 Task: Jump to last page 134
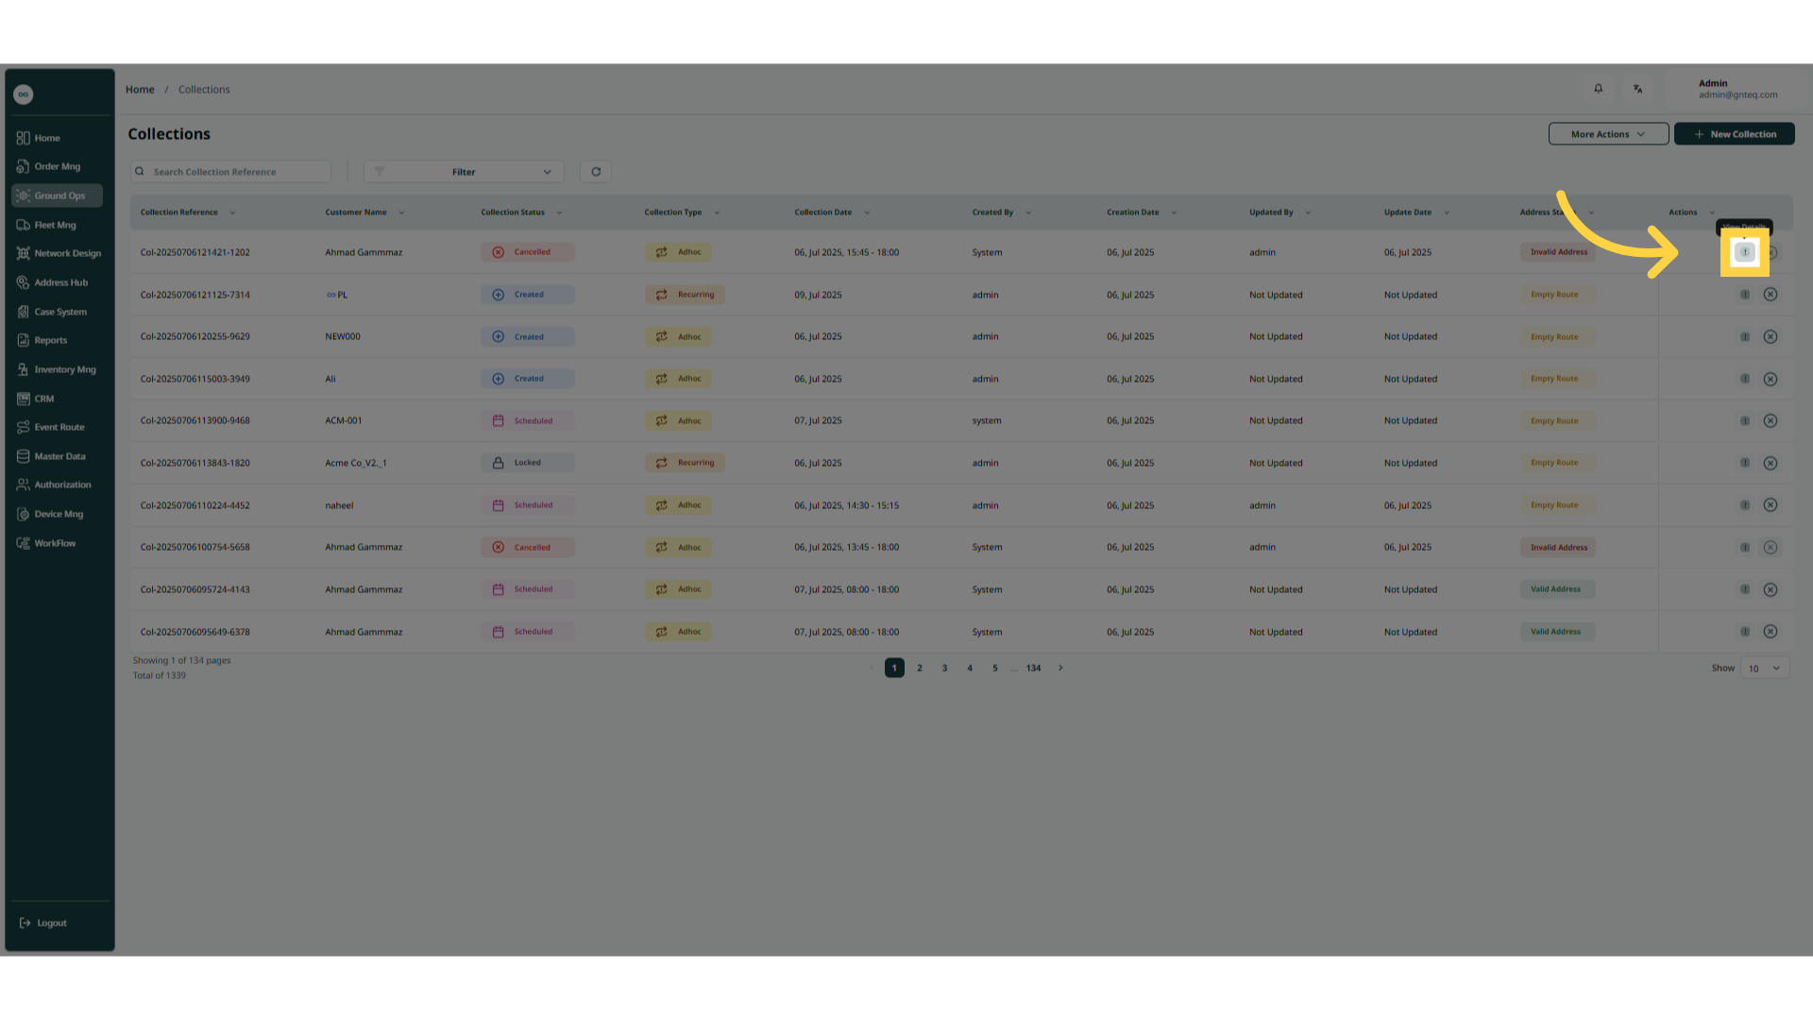1034,668
